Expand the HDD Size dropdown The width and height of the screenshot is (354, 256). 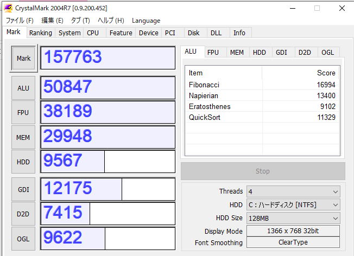click(293, 218)
